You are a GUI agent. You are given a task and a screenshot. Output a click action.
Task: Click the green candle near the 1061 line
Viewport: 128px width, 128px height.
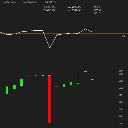pyautogui.click(x=85, y=71)
